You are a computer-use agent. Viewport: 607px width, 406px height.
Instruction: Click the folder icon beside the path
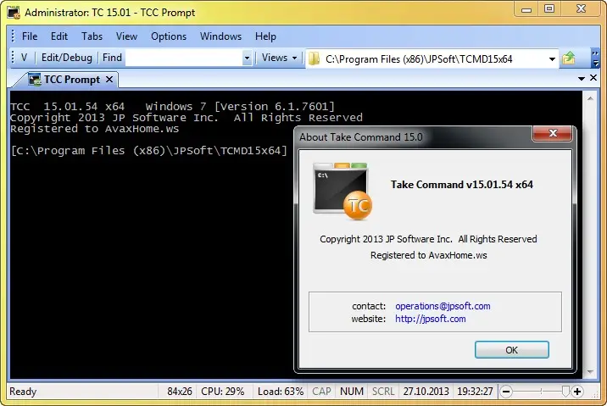point(315,58)
